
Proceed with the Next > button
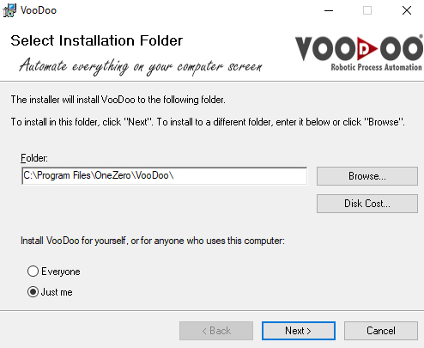[299, 331]
